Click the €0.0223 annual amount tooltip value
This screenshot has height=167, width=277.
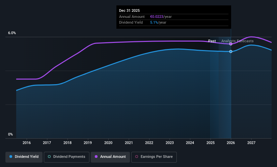pos(157,17)
